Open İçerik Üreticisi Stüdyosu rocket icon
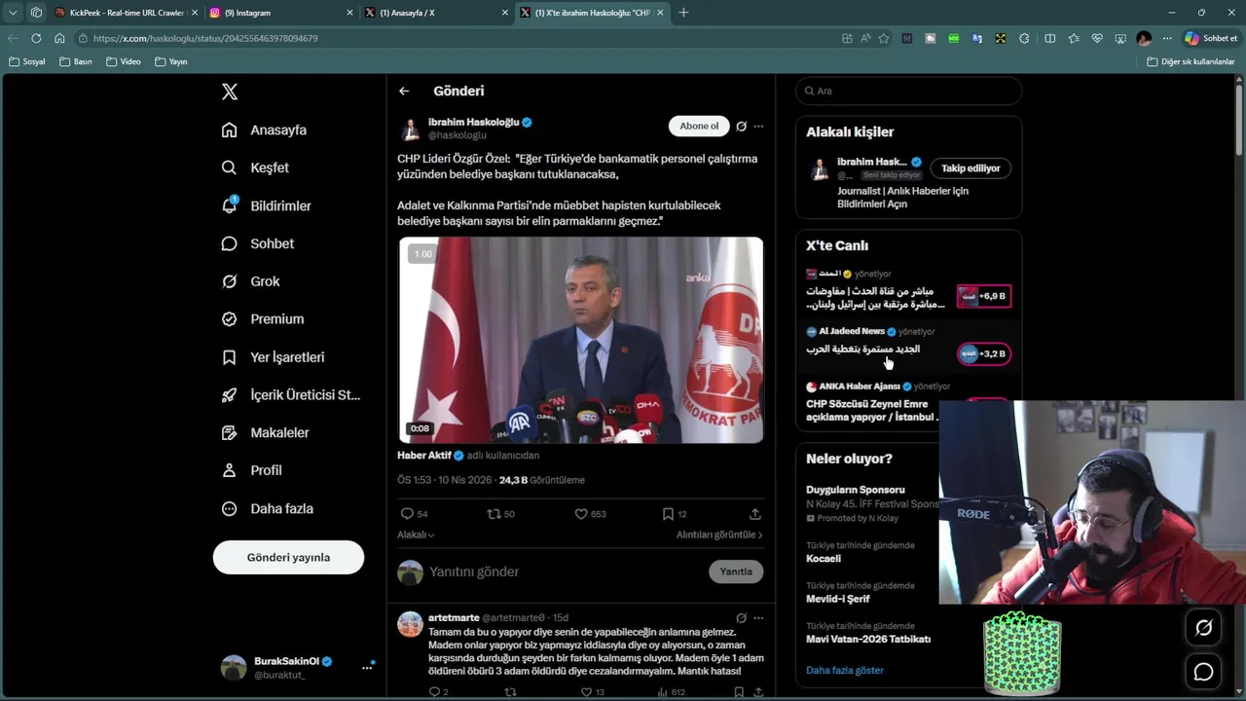Viewport: 1246px width, 701px height. tap(230, 394)
